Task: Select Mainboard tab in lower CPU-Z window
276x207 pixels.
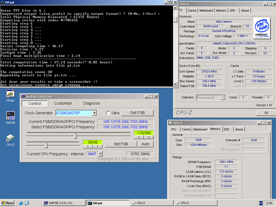Action: tap(200, 129)
